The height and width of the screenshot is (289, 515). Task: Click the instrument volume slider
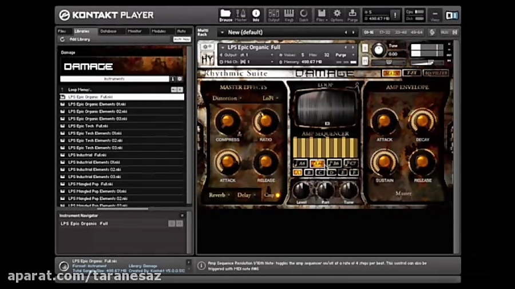click(427, 62)
